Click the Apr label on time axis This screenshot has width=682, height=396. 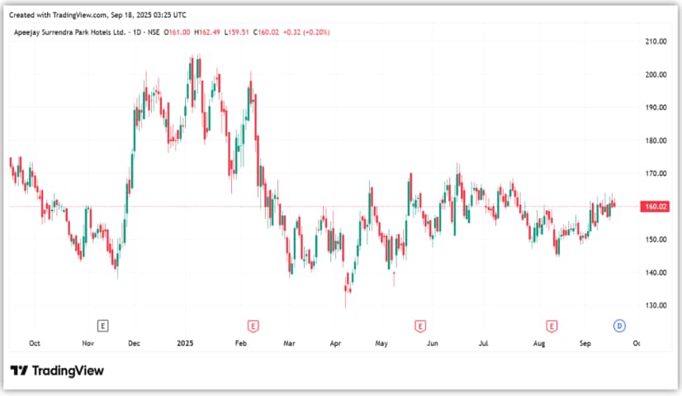pos(335,342)
